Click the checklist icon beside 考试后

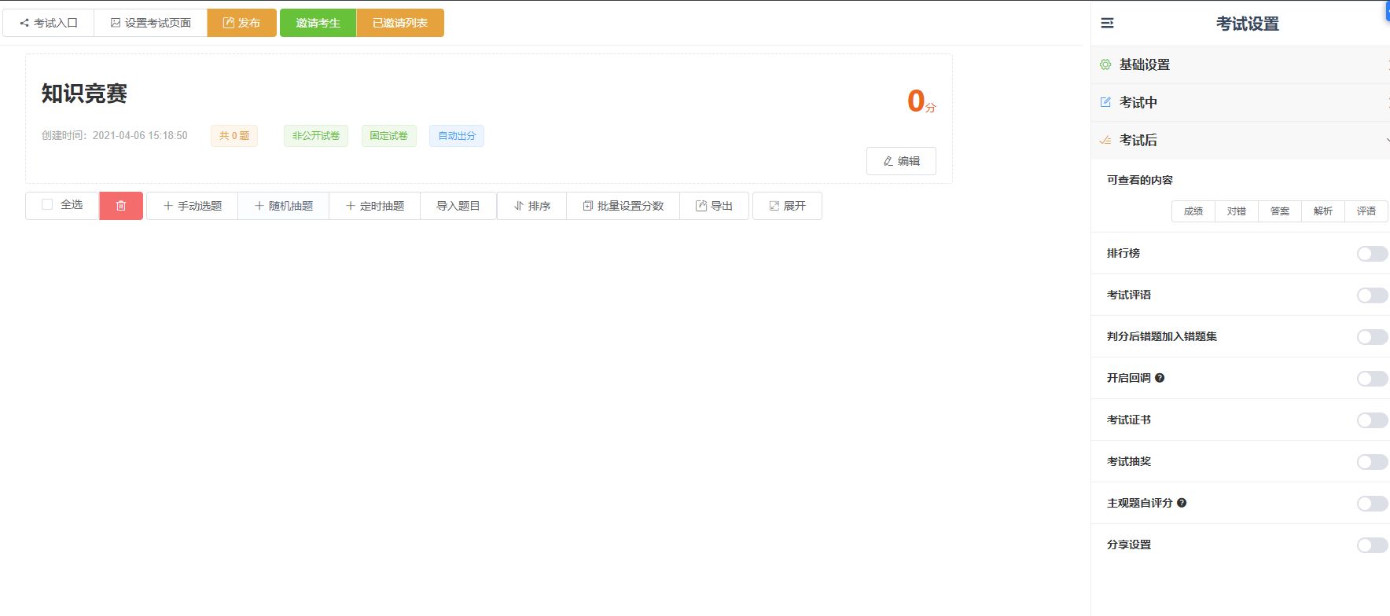pyautogui.click(x=1105, y=140)
